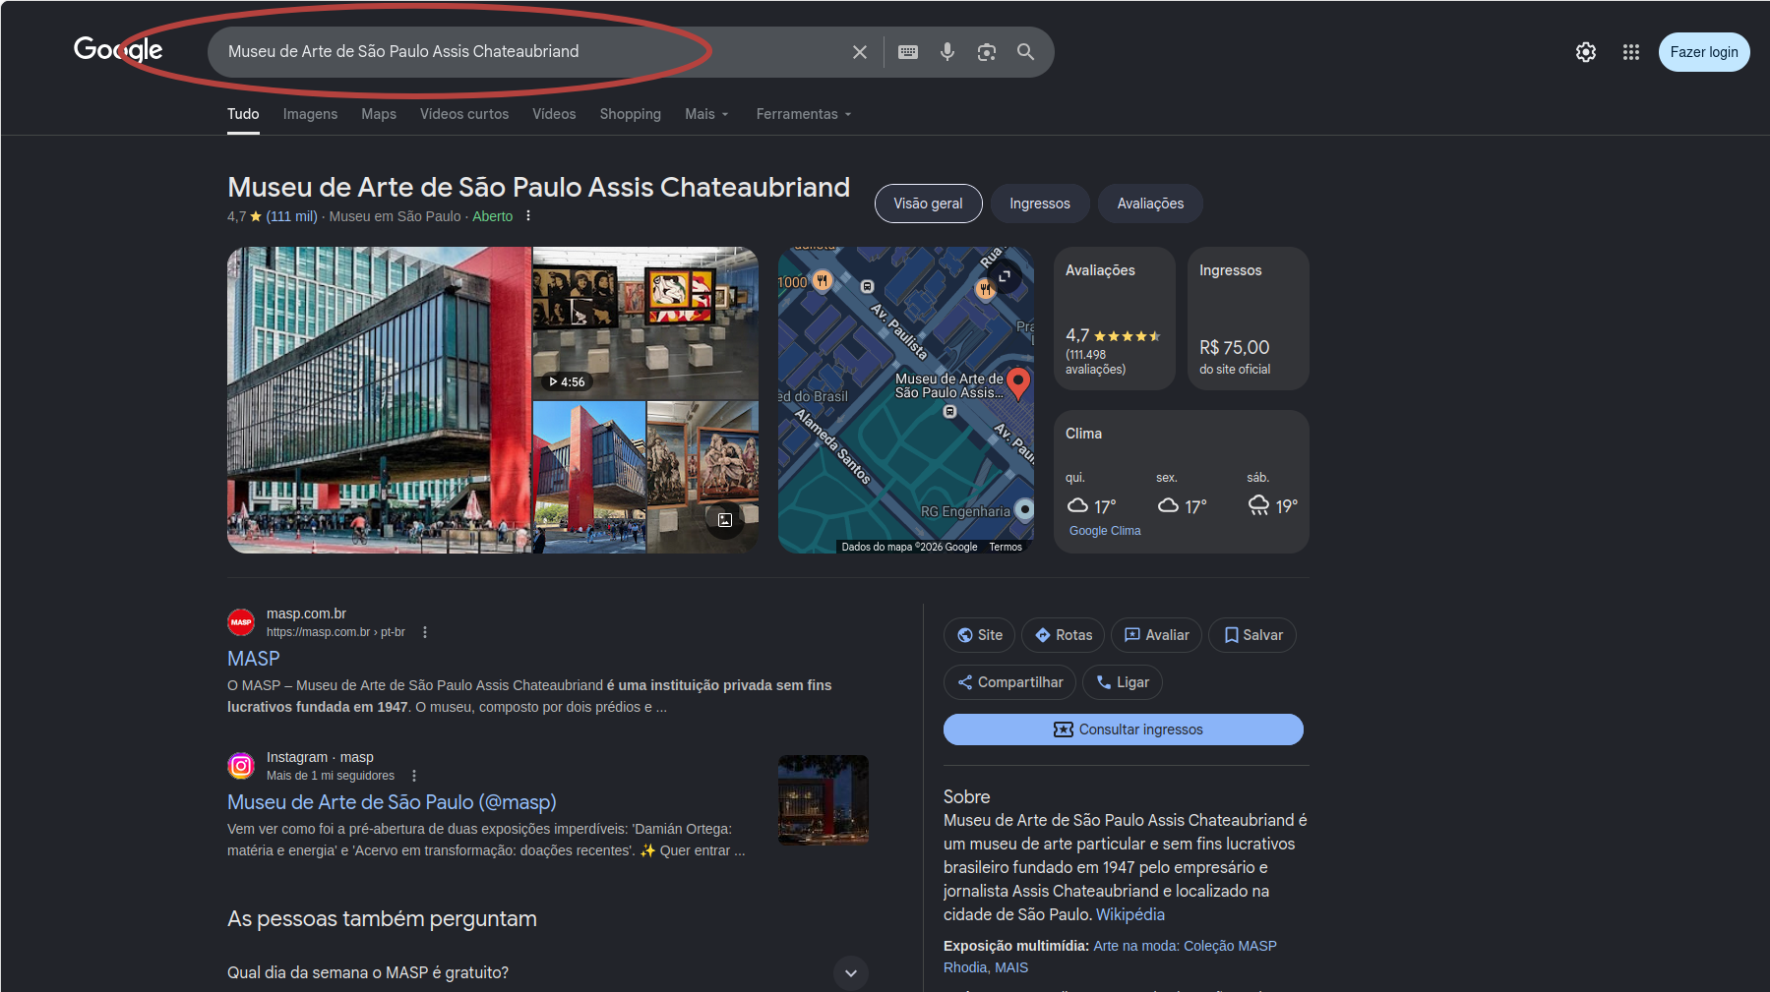This screenshot has height=992, width=1770.
Task: Clear the search box with the X icon
Action: [859, 52]
